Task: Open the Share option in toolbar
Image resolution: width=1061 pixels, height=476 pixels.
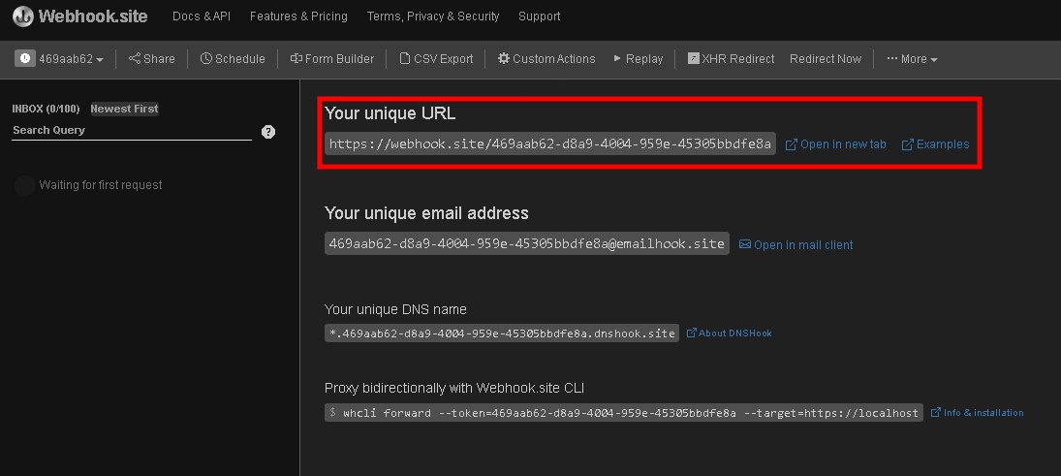Action: [152, 59]
